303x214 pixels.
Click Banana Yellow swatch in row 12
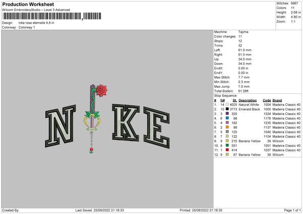click(x=227, y=154)
